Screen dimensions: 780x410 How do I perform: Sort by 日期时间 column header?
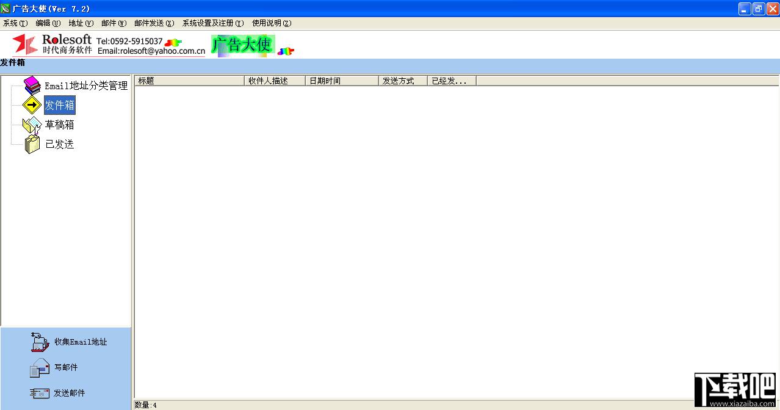(x=342, y=81)
